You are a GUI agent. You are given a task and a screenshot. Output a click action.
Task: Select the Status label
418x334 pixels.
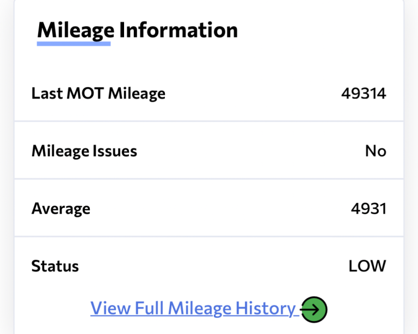tap(55, 266)
